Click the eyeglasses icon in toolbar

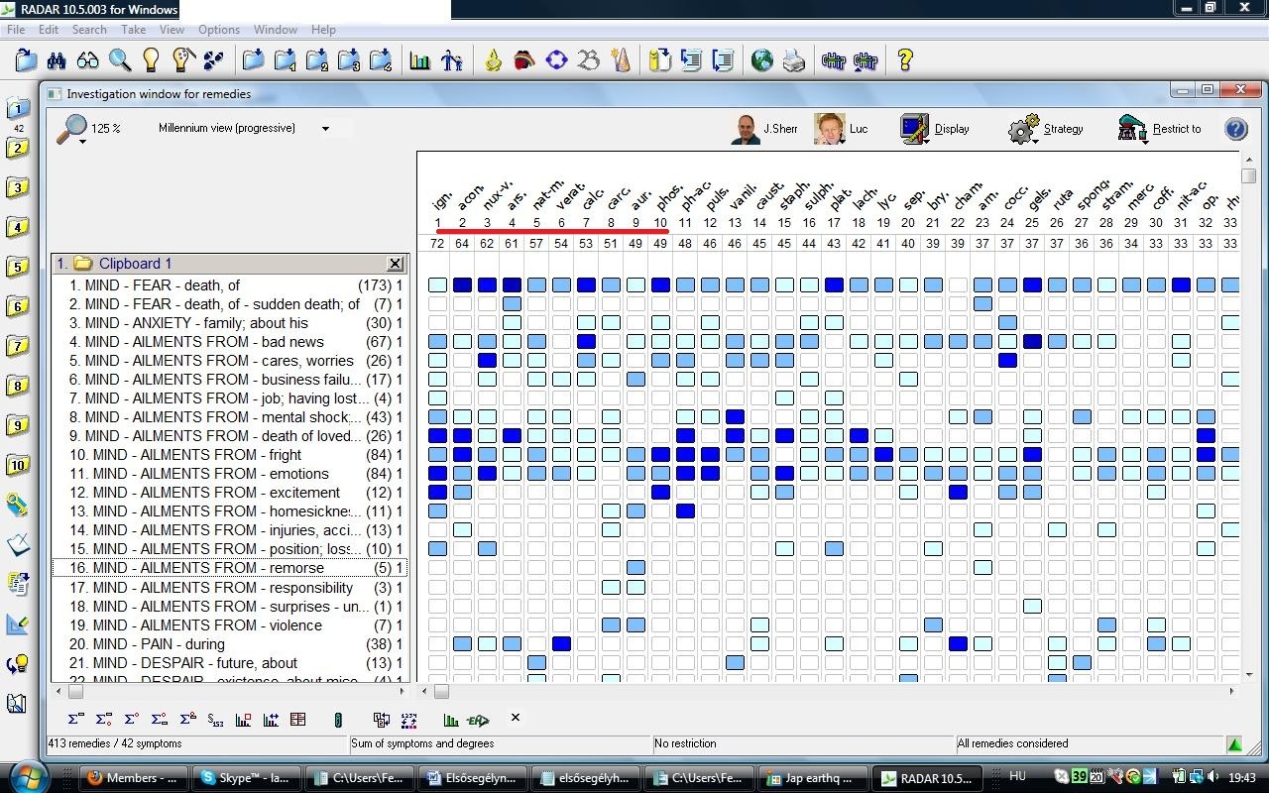pyautogui.click(x=88, y=60)
